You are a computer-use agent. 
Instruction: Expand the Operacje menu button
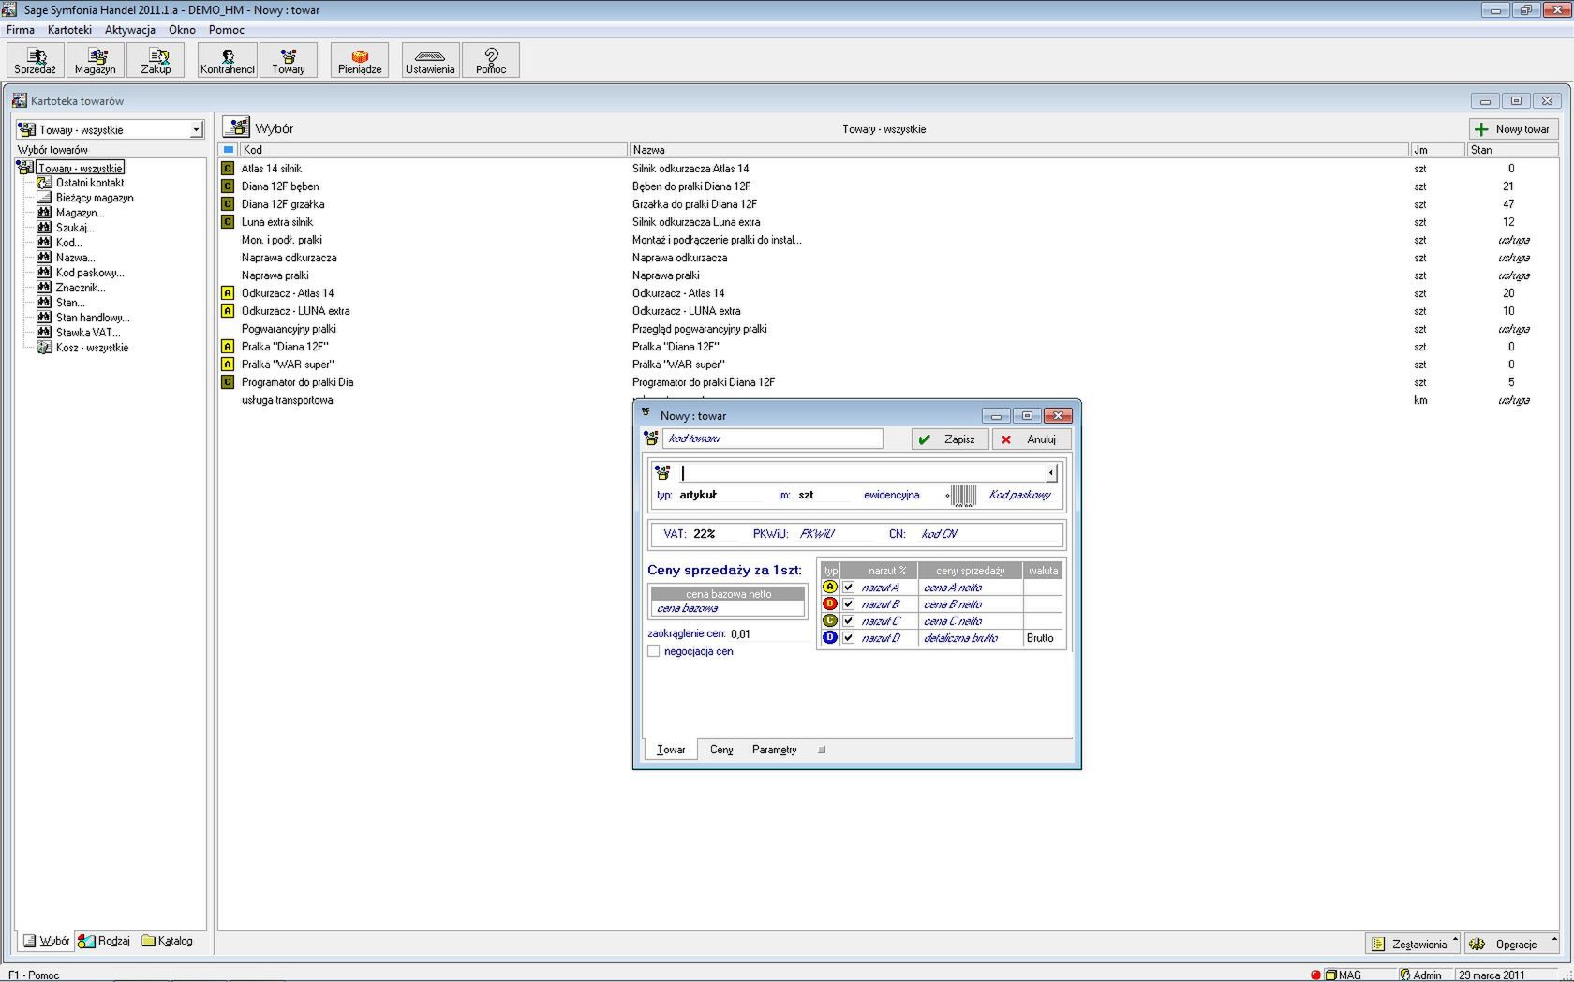(x=1511, y=944)
